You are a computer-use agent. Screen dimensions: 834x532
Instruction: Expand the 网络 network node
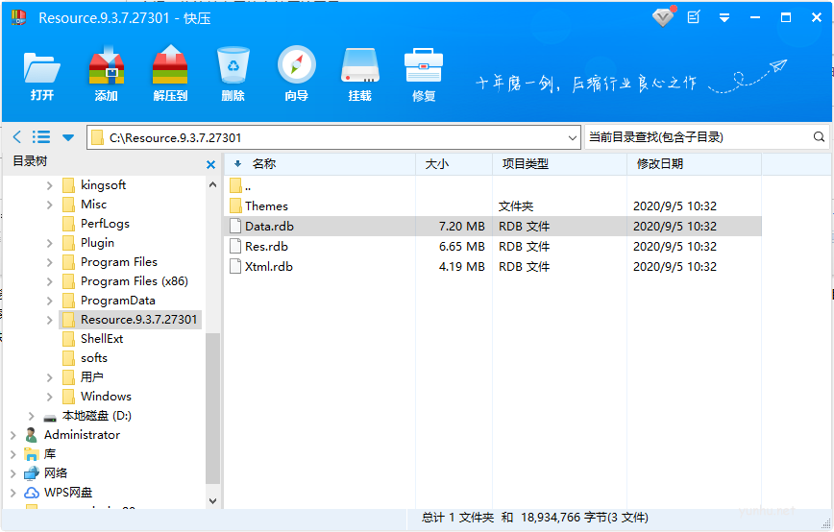pos(13,473)
